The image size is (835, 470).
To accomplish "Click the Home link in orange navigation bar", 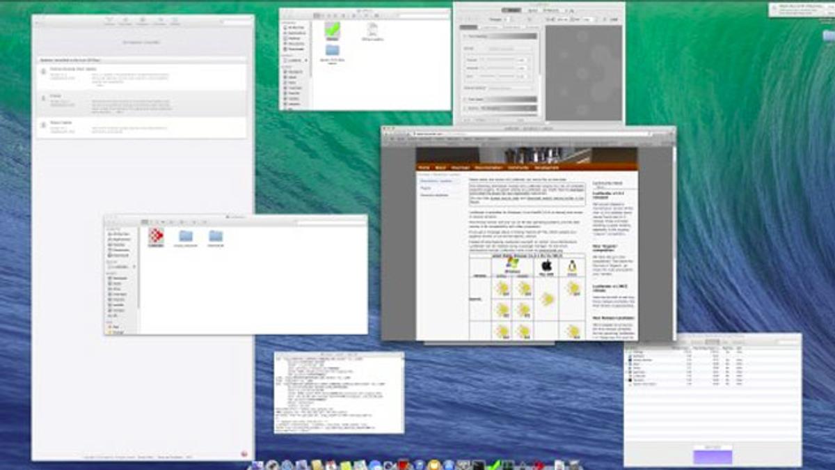I will pos(424,168).
